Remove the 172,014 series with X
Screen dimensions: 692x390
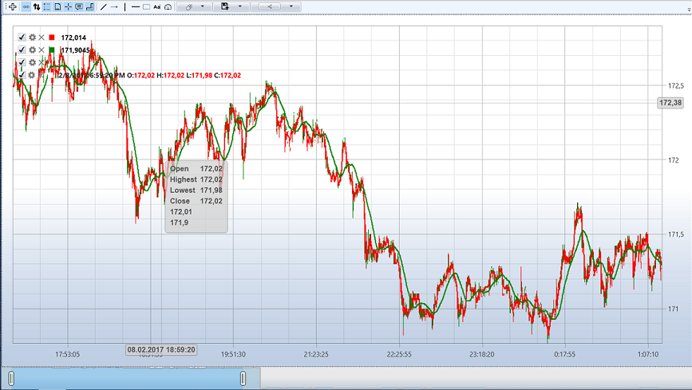click(42, 37)
